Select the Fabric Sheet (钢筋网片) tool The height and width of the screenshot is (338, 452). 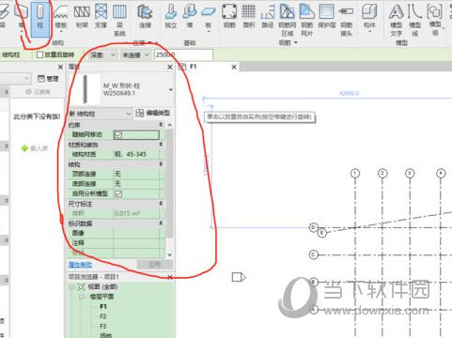(x=307, y=20)
